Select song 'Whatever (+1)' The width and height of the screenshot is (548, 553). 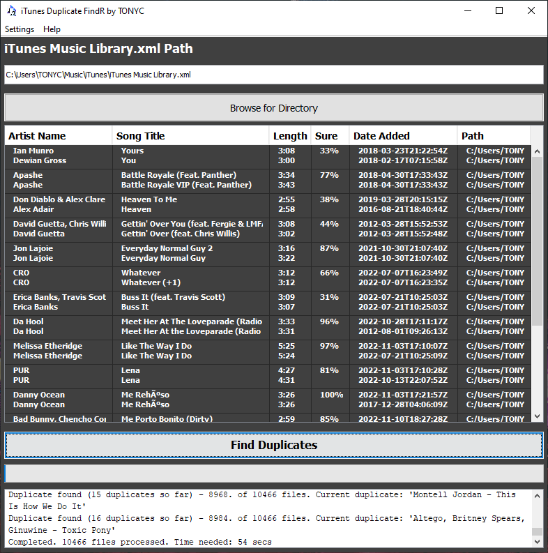(151, 282)
